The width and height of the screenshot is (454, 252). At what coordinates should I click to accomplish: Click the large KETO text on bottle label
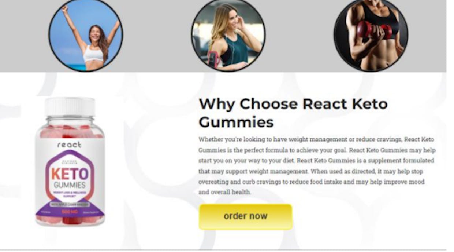pos(70,173)
